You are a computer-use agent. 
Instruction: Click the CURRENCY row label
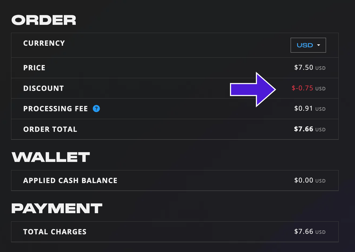coord(44,43)
